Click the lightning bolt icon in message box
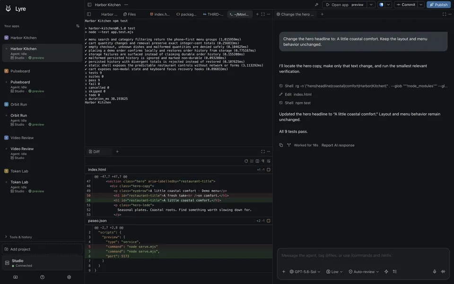This screenshot has width=454, height=284. point(386,272)
